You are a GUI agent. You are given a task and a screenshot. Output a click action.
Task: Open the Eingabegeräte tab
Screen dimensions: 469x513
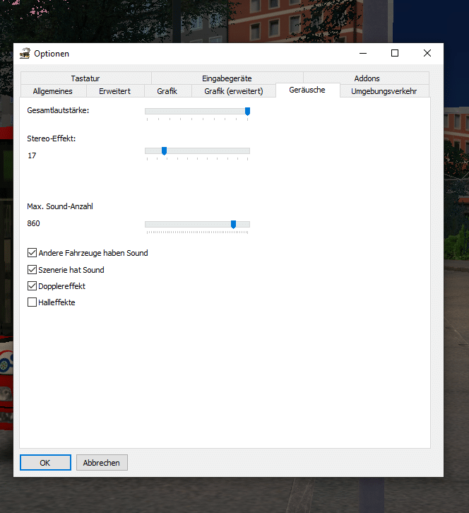tap(227, 78)
